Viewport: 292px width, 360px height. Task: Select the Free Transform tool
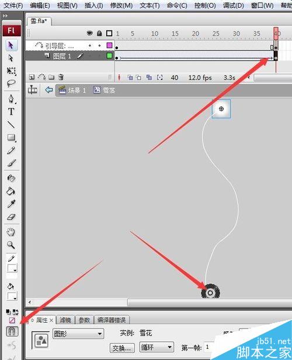coord(11,71)
